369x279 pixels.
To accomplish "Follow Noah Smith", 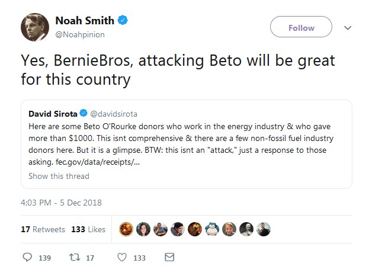I will [301, 27].
